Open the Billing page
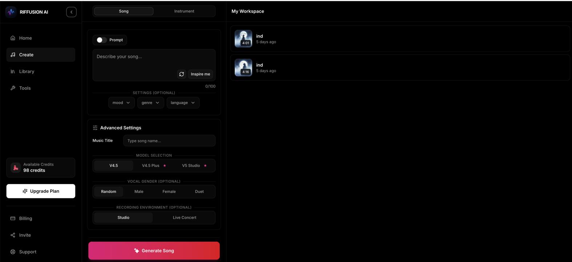572x262 pixels. (25, 218)
